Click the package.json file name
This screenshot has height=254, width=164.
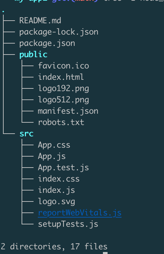pyautogui.click(x=47, y=44)
